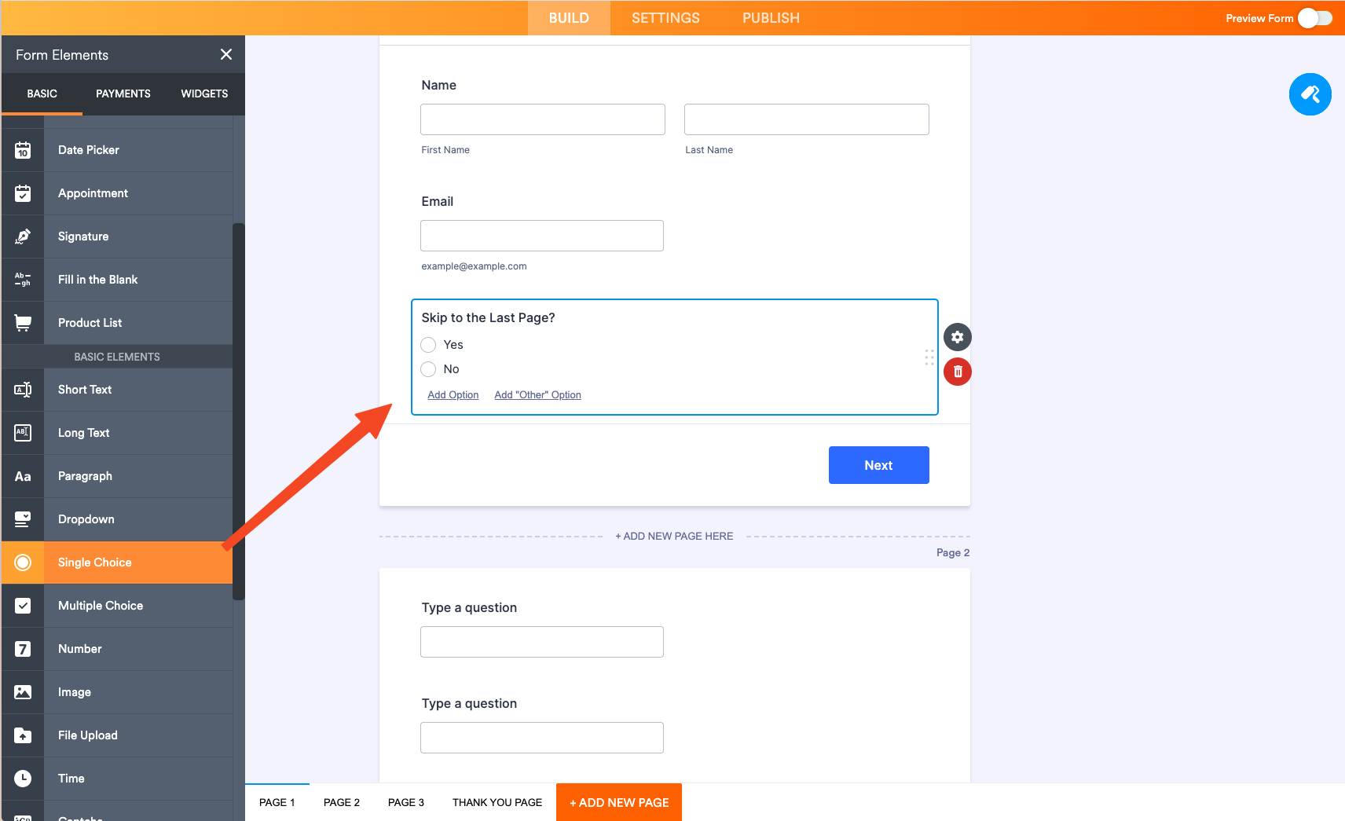1345x821 pixels.
Task: Click the Dropdown element icon
Action: [23, 519]
